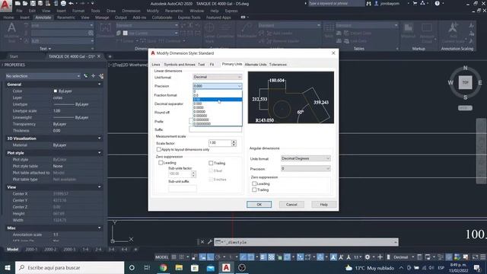Open the No selection object dropdown
Image resolution: width=487 pixels, height=274 pixels.
[43, 76]
